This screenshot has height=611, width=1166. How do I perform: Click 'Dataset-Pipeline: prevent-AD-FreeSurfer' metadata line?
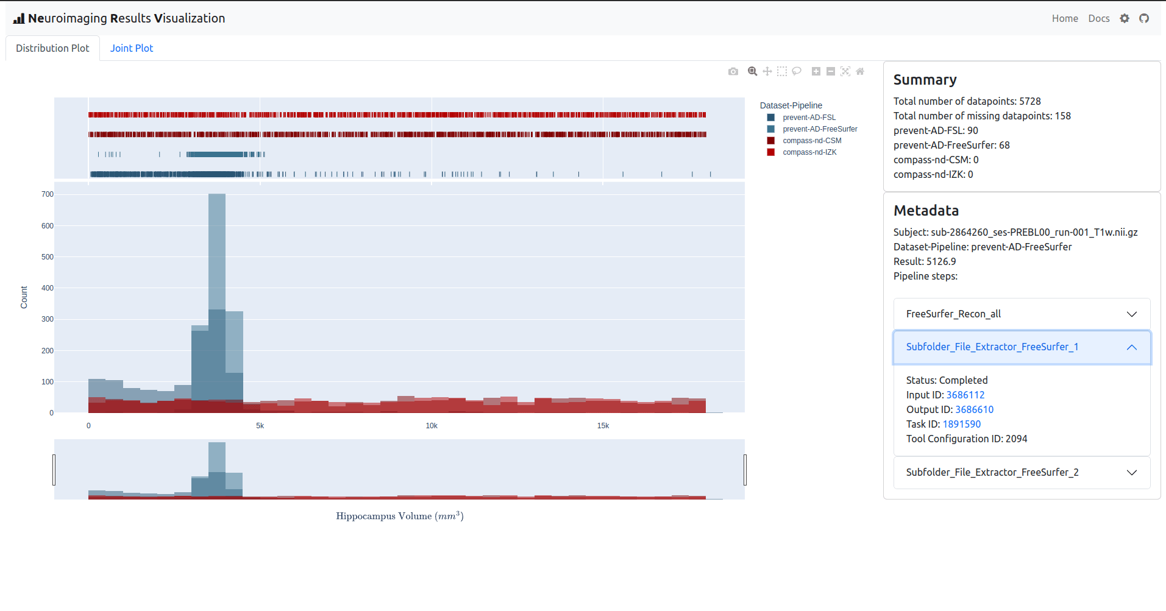pos(983,247)
